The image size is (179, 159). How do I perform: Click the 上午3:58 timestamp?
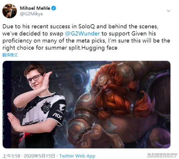(x=11, y=156)
